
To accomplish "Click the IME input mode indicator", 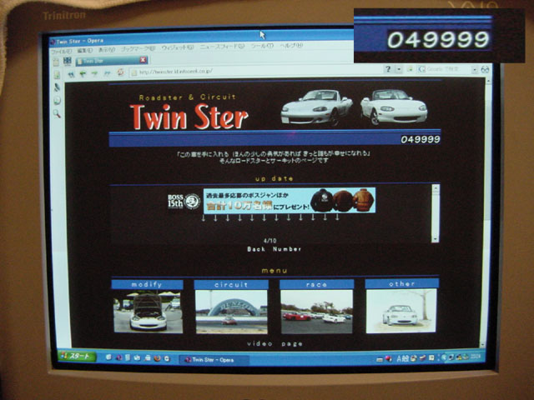I will coord(403,358).
